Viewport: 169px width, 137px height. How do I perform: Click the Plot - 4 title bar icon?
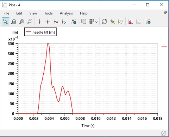(5, 5)
